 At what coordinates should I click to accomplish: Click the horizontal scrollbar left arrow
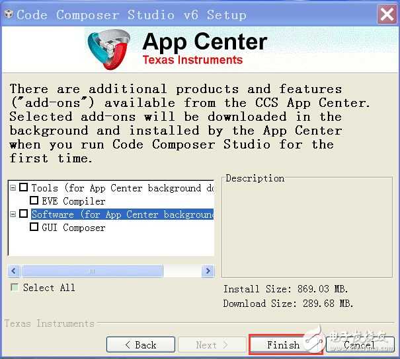coord(14,271)
